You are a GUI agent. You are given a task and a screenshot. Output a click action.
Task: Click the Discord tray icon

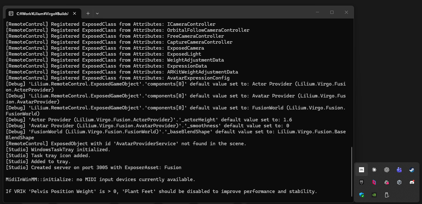pos(412,182)
